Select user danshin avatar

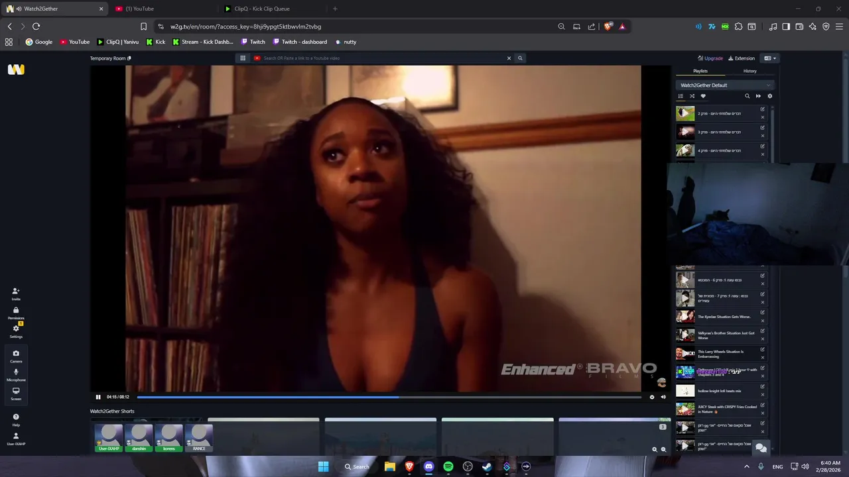[x=139, y=438]
